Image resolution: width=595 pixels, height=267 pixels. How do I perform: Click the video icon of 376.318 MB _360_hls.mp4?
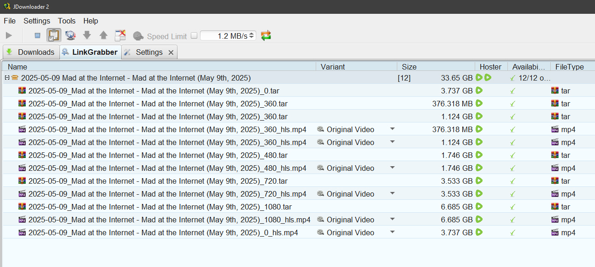pyautogui.click(x=22, y=129)
